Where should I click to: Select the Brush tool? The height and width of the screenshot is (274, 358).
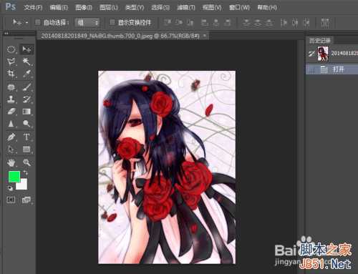[x=26, y=87]
